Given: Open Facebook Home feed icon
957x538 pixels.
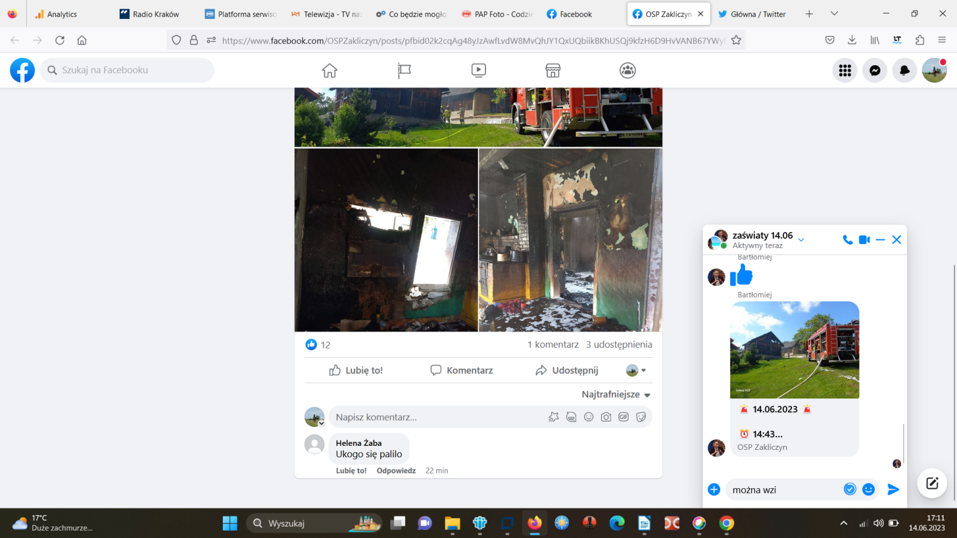Looking at the screenshot, I should tap(329, 71).
